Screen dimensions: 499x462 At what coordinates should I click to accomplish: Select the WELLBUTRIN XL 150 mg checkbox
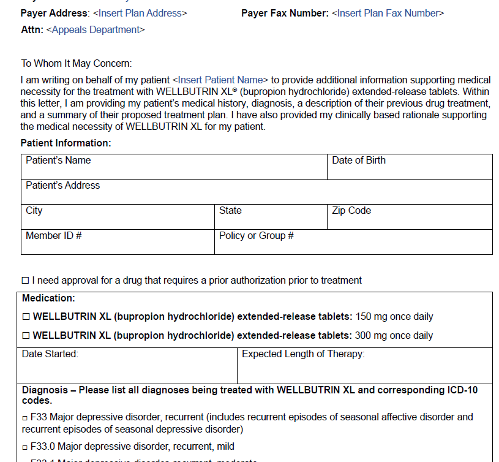click(x=26, y=317)
